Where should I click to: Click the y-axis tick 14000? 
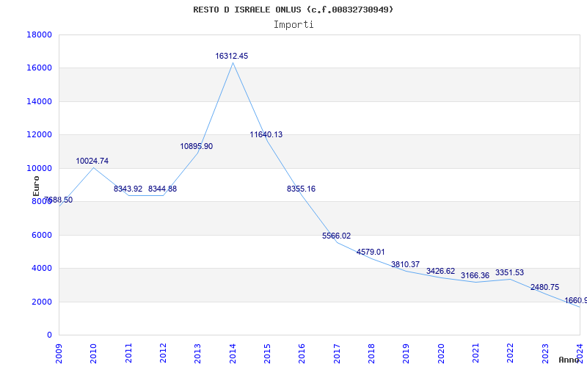pyautogui.click(x=40, y=101)
